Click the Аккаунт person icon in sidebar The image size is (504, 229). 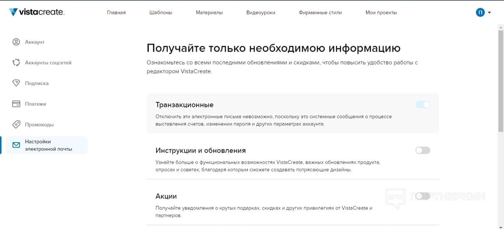(x=16, y=42)
